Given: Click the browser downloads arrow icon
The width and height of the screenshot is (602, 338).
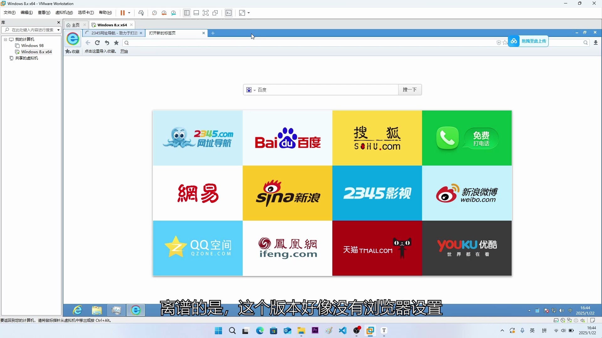Looking at the screenshot, I should click(596, 43).
